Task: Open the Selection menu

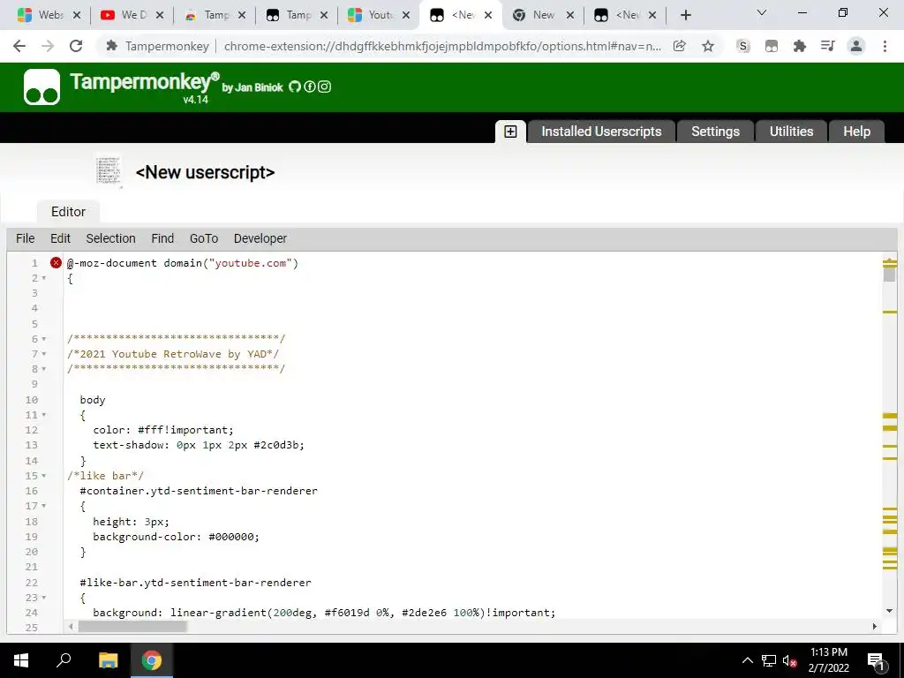Action: pyautogui.click(x=110, y=238)
